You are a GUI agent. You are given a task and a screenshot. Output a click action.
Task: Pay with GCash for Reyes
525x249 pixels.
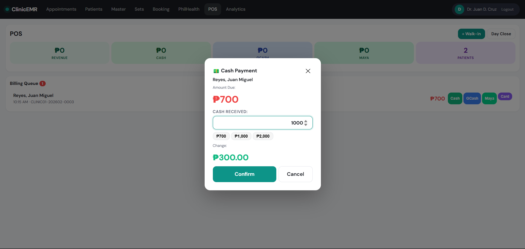472,99
